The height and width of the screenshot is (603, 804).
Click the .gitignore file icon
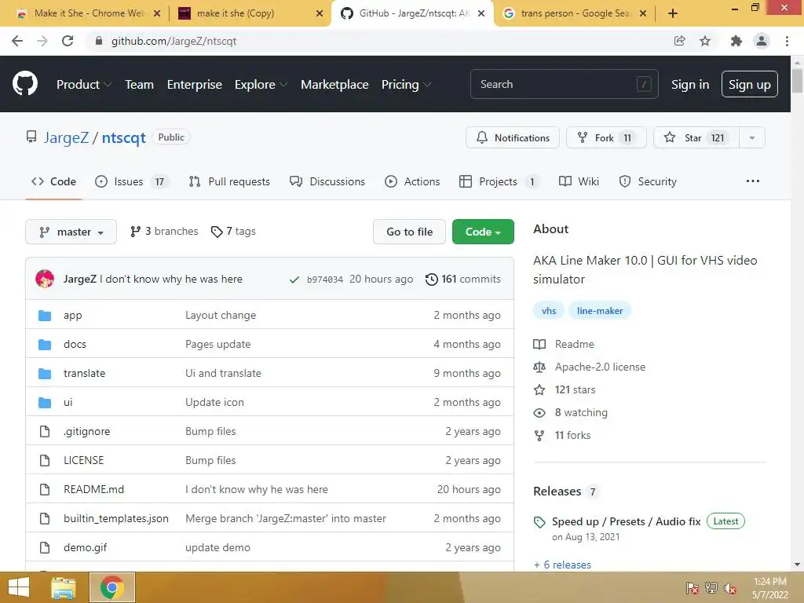(45, 431)
